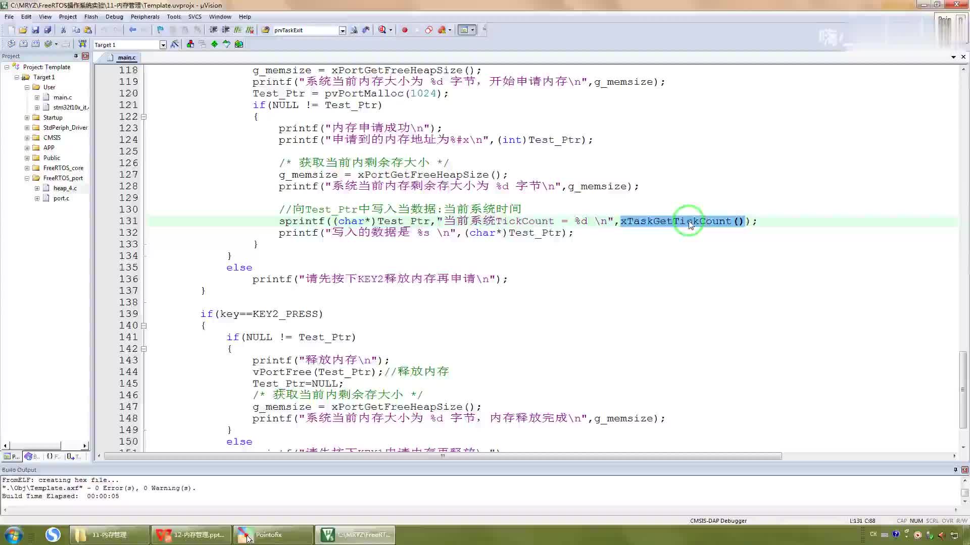Navigate backwards with blue arrow icon
This screenshot has width=970, height=545.
pyautogui.click(x=132, y=30)
